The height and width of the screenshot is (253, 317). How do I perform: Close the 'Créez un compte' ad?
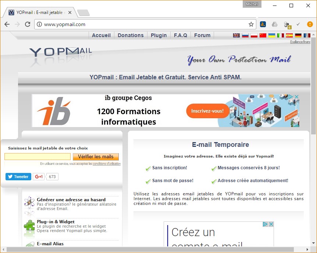point(271,224)
